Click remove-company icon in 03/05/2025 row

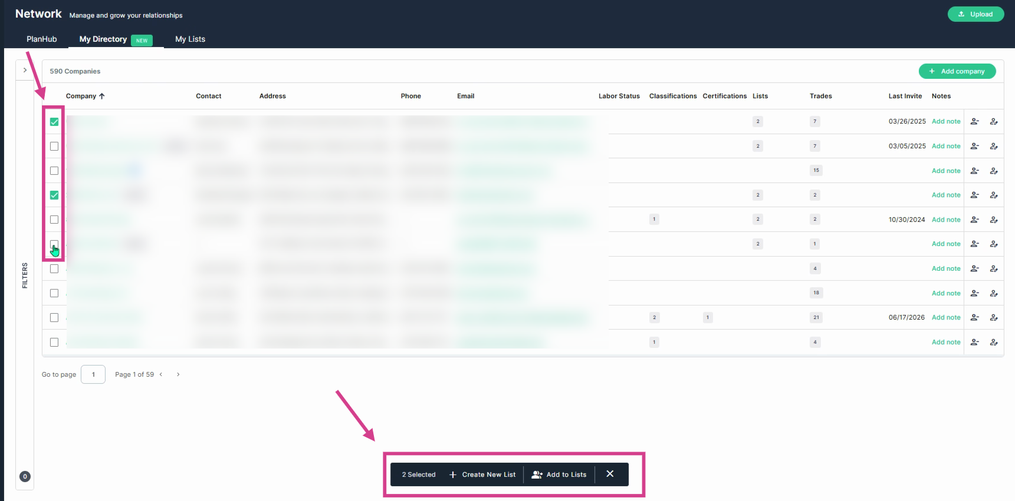[975, 146]
